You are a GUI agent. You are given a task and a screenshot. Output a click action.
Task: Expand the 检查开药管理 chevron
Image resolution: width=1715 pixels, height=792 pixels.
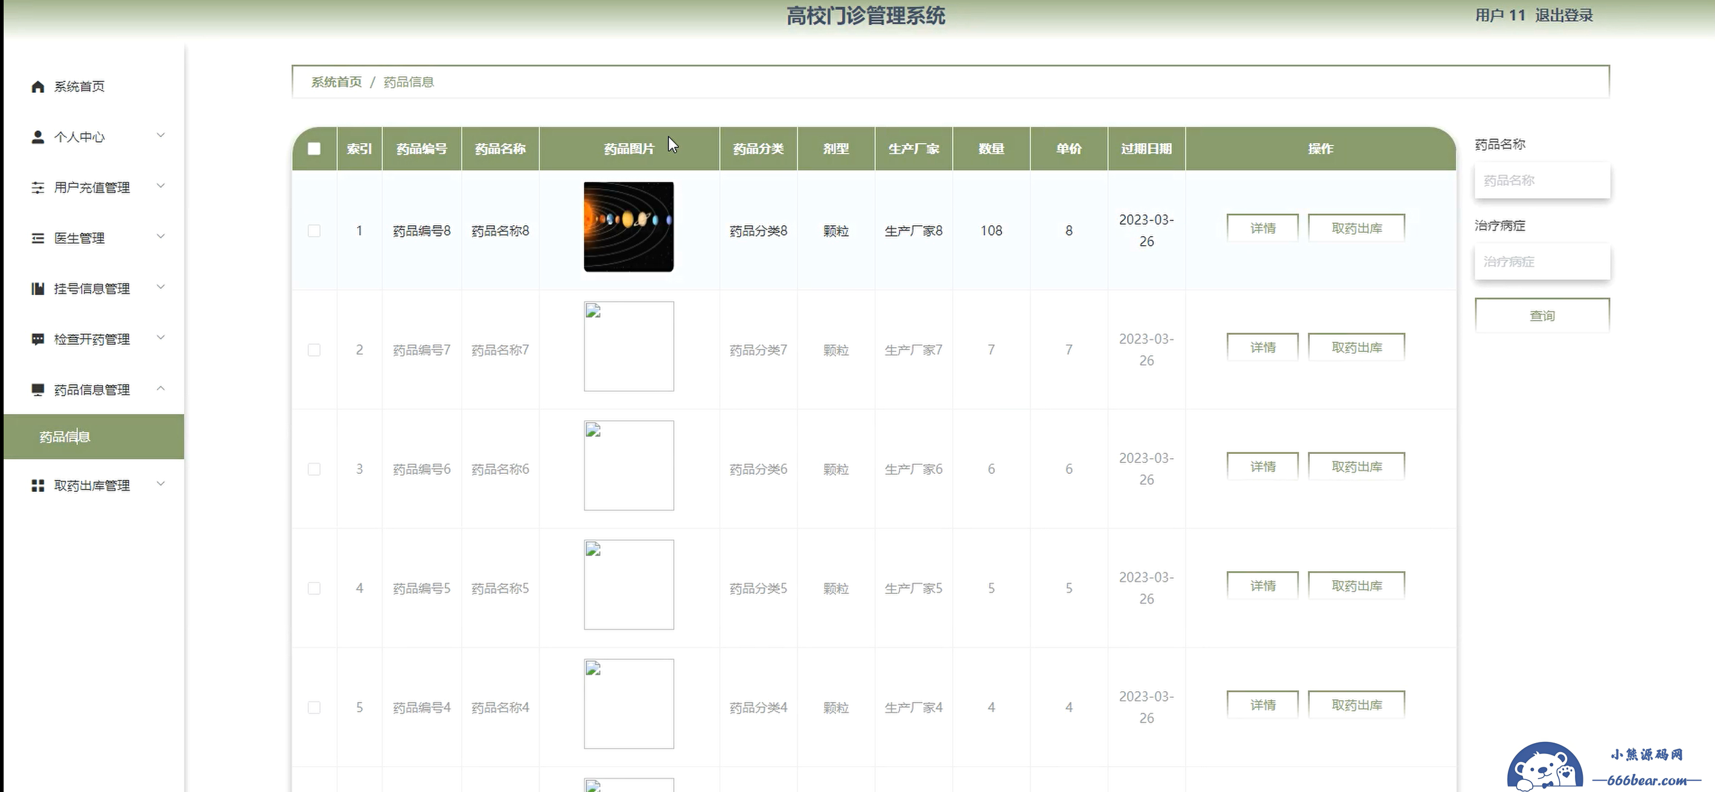coord(161,337)
